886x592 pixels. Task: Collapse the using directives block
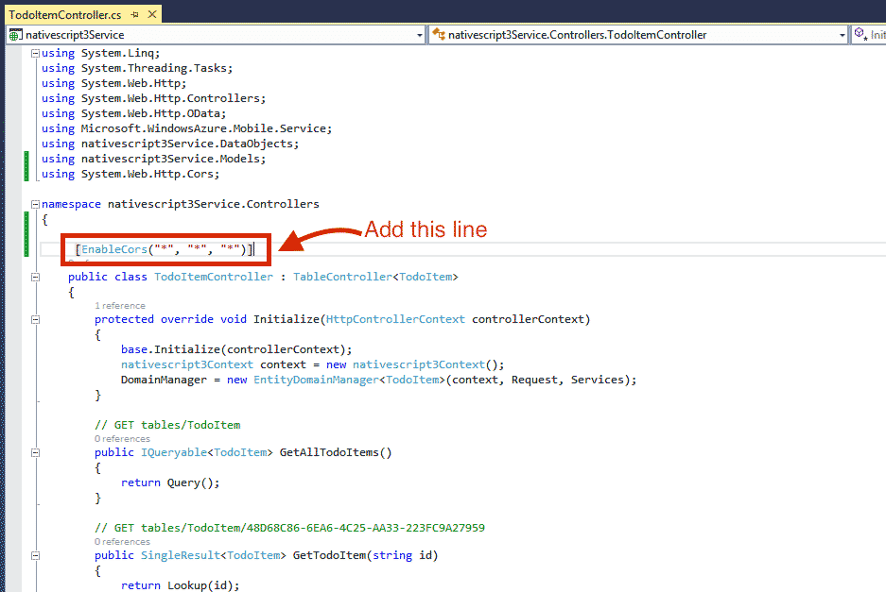point(33,53)
